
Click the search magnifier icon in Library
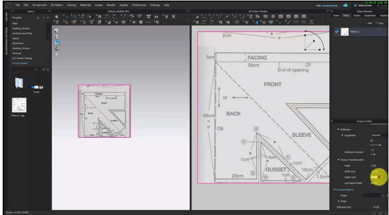(36, 69)
